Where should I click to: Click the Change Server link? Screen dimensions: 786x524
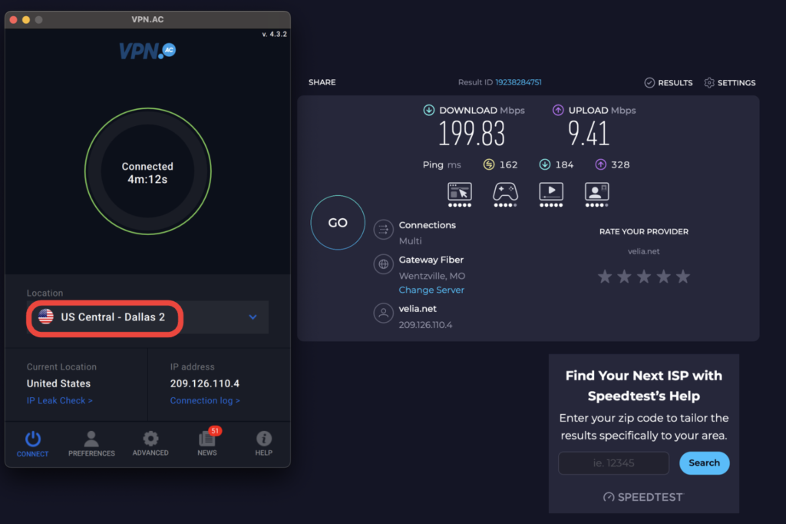(431, 290)
